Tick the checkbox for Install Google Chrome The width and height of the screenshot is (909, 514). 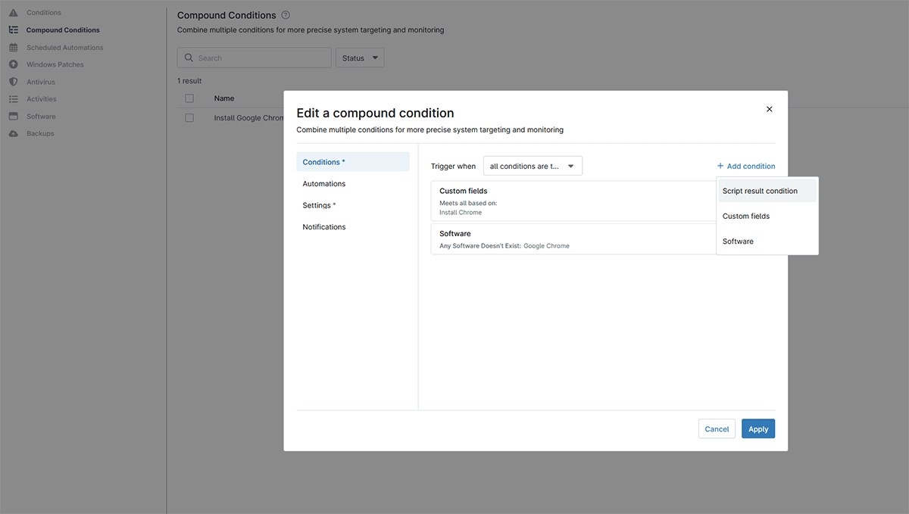click(189, 117)
